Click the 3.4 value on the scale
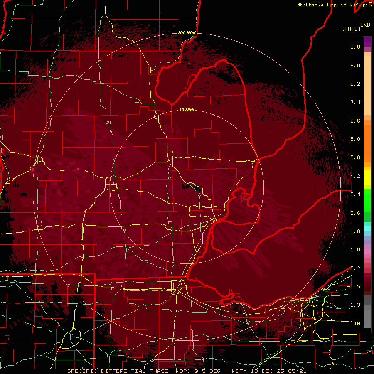The image size is (374, 374). click(x=355, y=194)
